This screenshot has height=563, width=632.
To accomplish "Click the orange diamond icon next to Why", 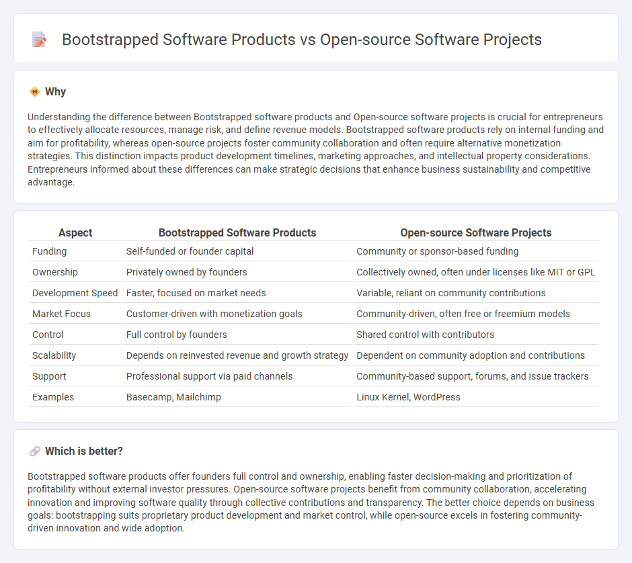I will coord(35,92).
